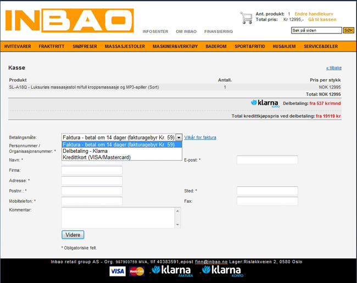Open the Snøfreser category
The width and height of the screenshot is (357, 283).
(84, 47)
